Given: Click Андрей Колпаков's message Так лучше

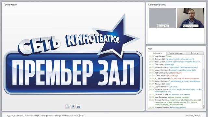Looking at the screenshot, I should [173, 87].
